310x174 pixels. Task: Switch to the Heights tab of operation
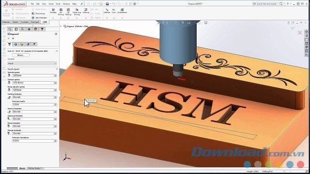coord(22,44)
